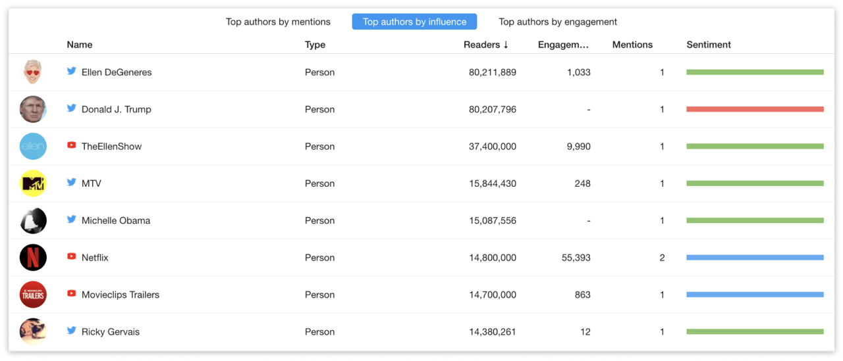Click the Twitter icon beside MTV
This screenshot has height=361, width=843.
click(x=71, y=183)
